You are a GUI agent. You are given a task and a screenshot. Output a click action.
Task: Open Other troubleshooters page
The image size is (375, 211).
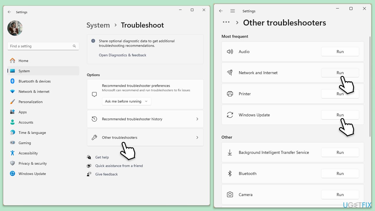point(145,137)
